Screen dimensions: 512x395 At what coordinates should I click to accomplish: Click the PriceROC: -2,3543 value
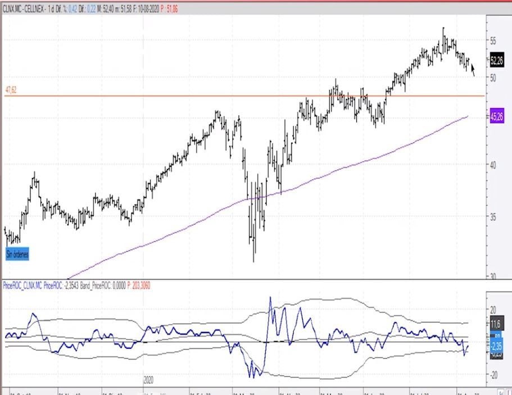click(61, 285)
